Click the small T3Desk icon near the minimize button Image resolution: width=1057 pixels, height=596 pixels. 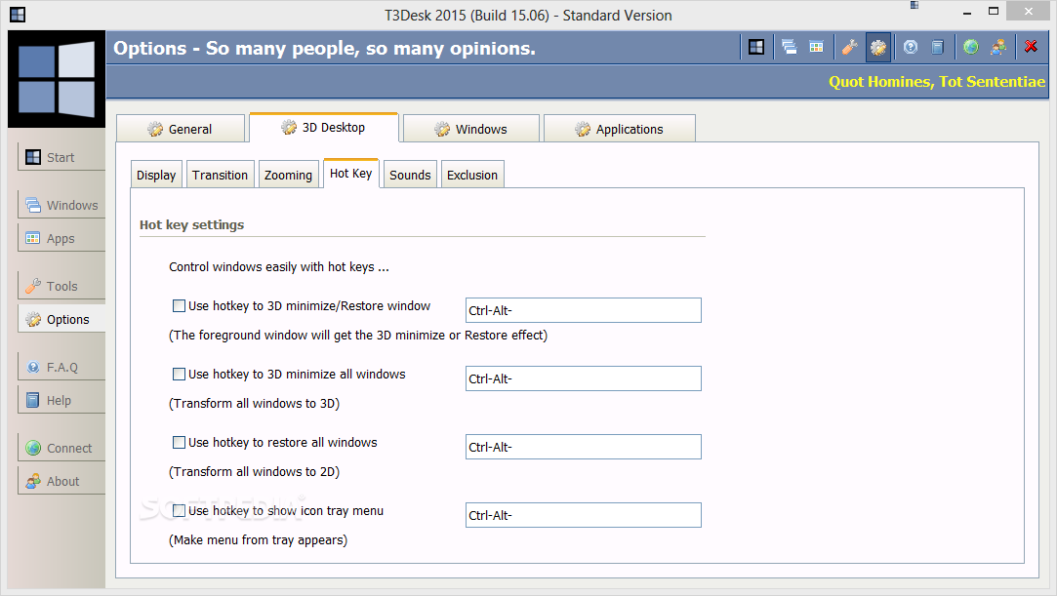(x=915, y=6)
